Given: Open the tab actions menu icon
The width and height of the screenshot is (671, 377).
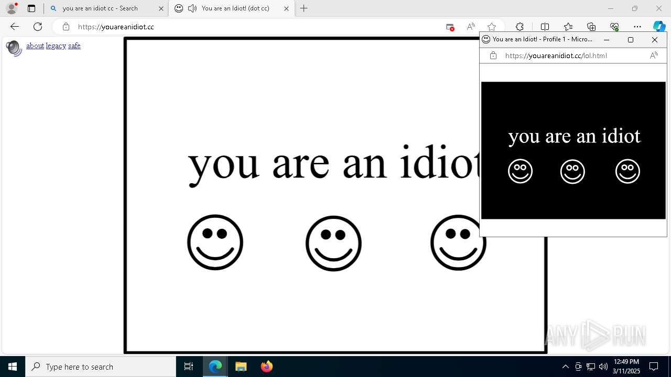Looking at the screenshot, I should (x=31, y=8).
